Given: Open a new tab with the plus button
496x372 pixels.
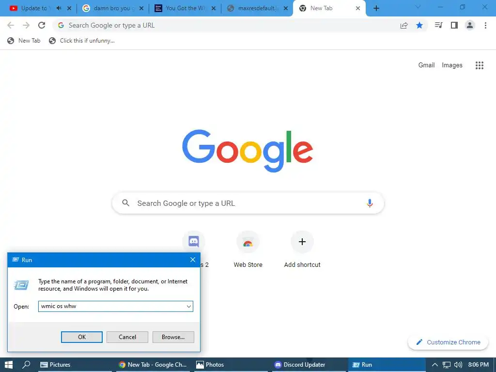Looking at the screenshot, I should point(376,8).
